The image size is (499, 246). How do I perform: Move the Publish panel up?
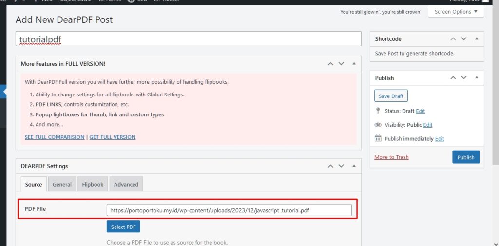[453, 77]
